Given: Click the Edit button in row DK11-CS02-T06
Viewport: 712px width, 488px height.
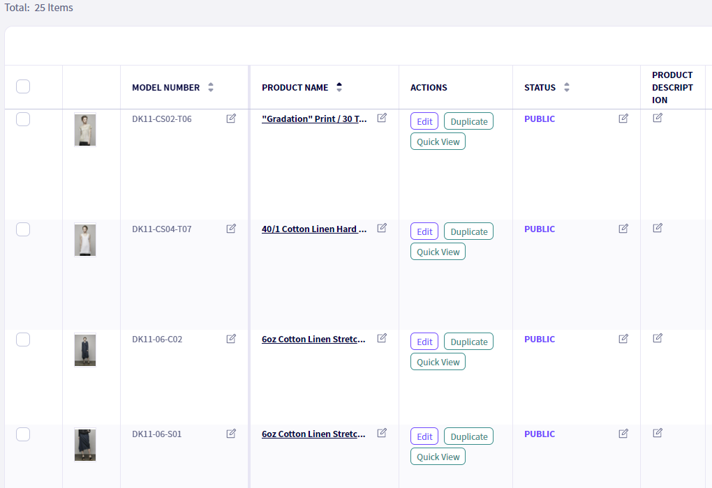Looking at the screenshot, I should coord(424,121).
